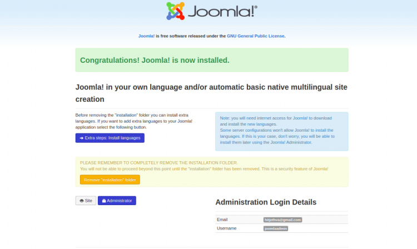
Task: Click the Username row label
Action: (226, 228)
